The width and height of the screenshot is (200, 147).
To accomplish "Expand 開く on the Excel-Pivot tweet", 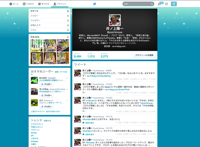I will coord(84,92).
